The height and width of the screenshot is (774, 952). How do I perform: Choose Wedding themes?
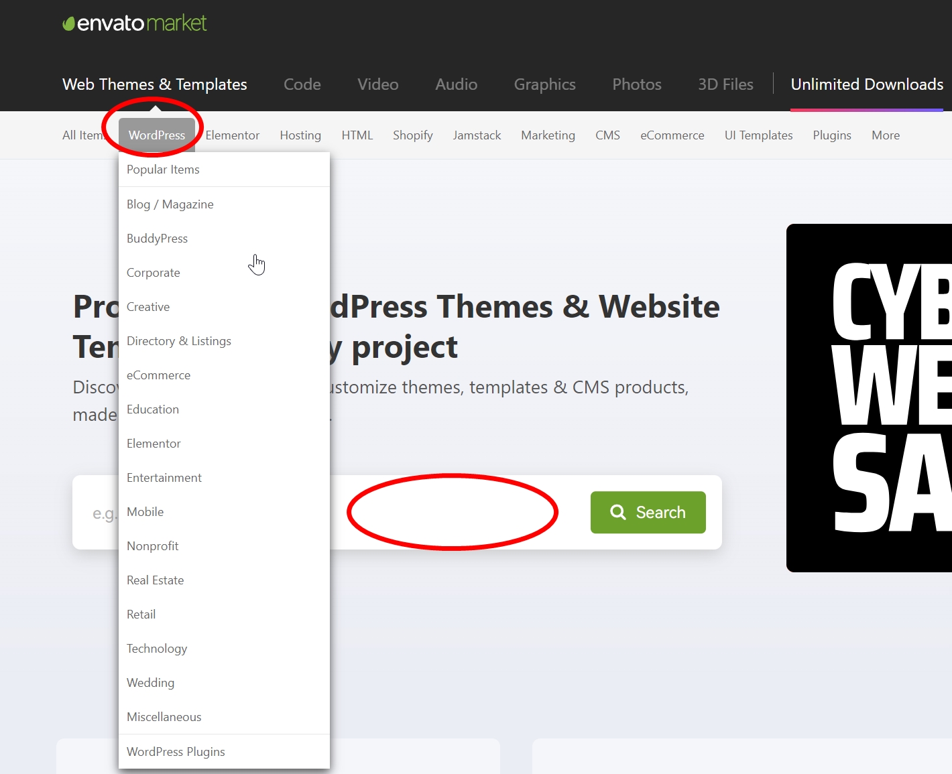[224, 683]
